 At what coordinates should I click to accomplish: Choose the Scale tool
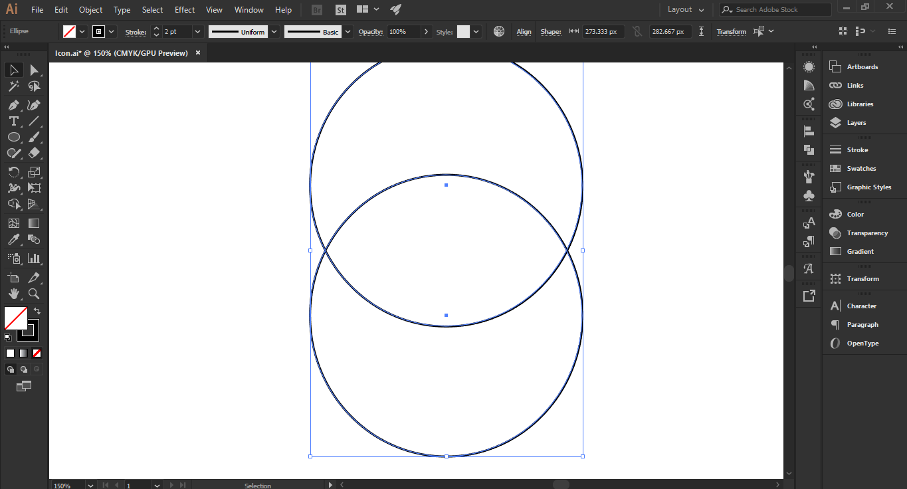click(34, 172)
